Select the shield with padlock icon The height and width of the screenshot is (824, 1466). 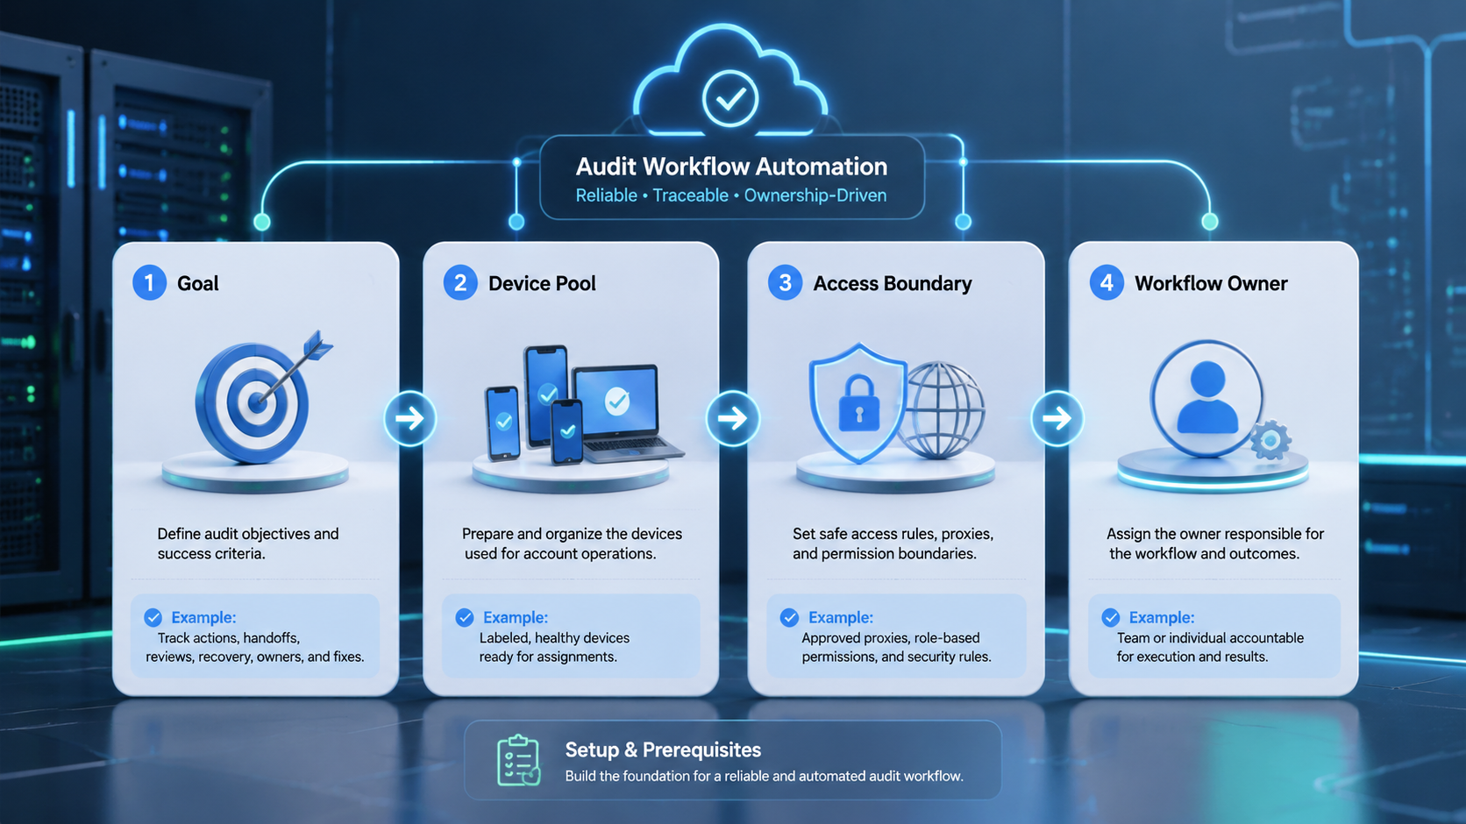858,403
